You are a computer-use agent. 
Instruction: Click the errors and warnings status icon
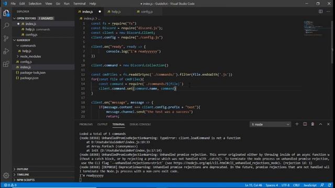pyautogui.click(x=10, y=185)
